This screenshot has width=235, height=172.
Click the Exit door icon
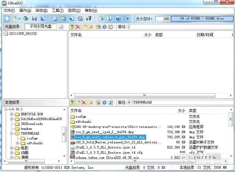pyautogui.click(x=126, y=19)
